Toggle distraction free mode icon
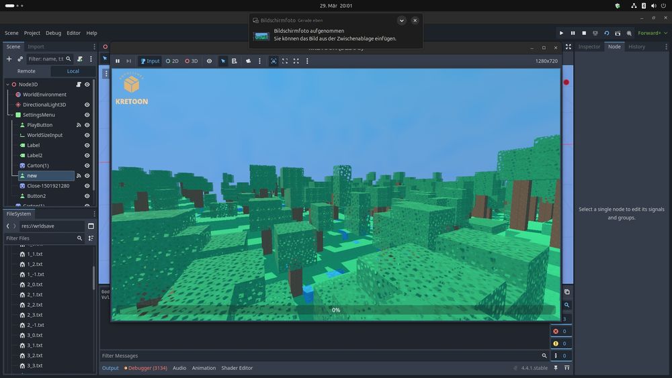Screen dimensions: 672x378 [569, 46]
